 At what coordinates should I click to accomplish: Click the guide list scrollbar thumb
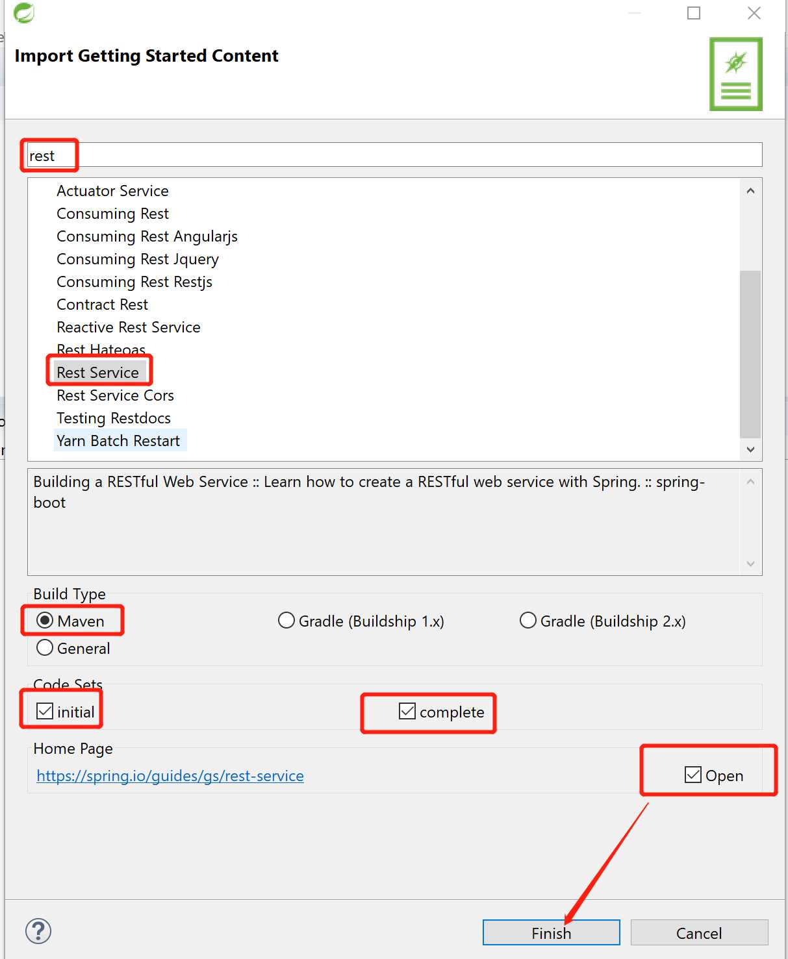pyautogui.click(x=750, y=354)
